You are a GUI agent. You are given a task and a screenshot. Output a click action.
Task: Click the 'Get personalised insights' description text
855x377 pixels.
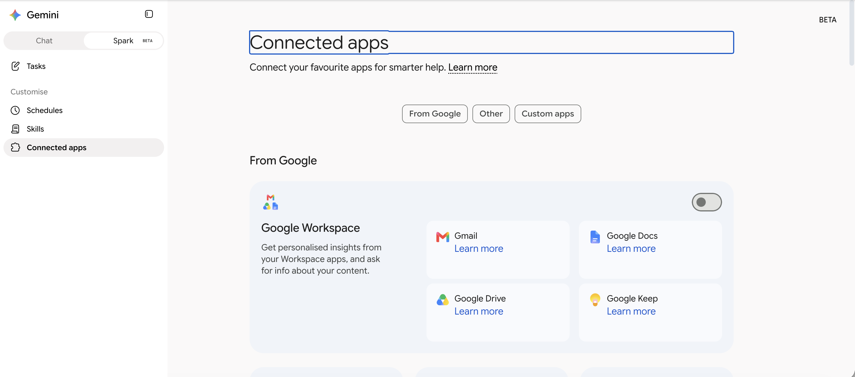321,259
